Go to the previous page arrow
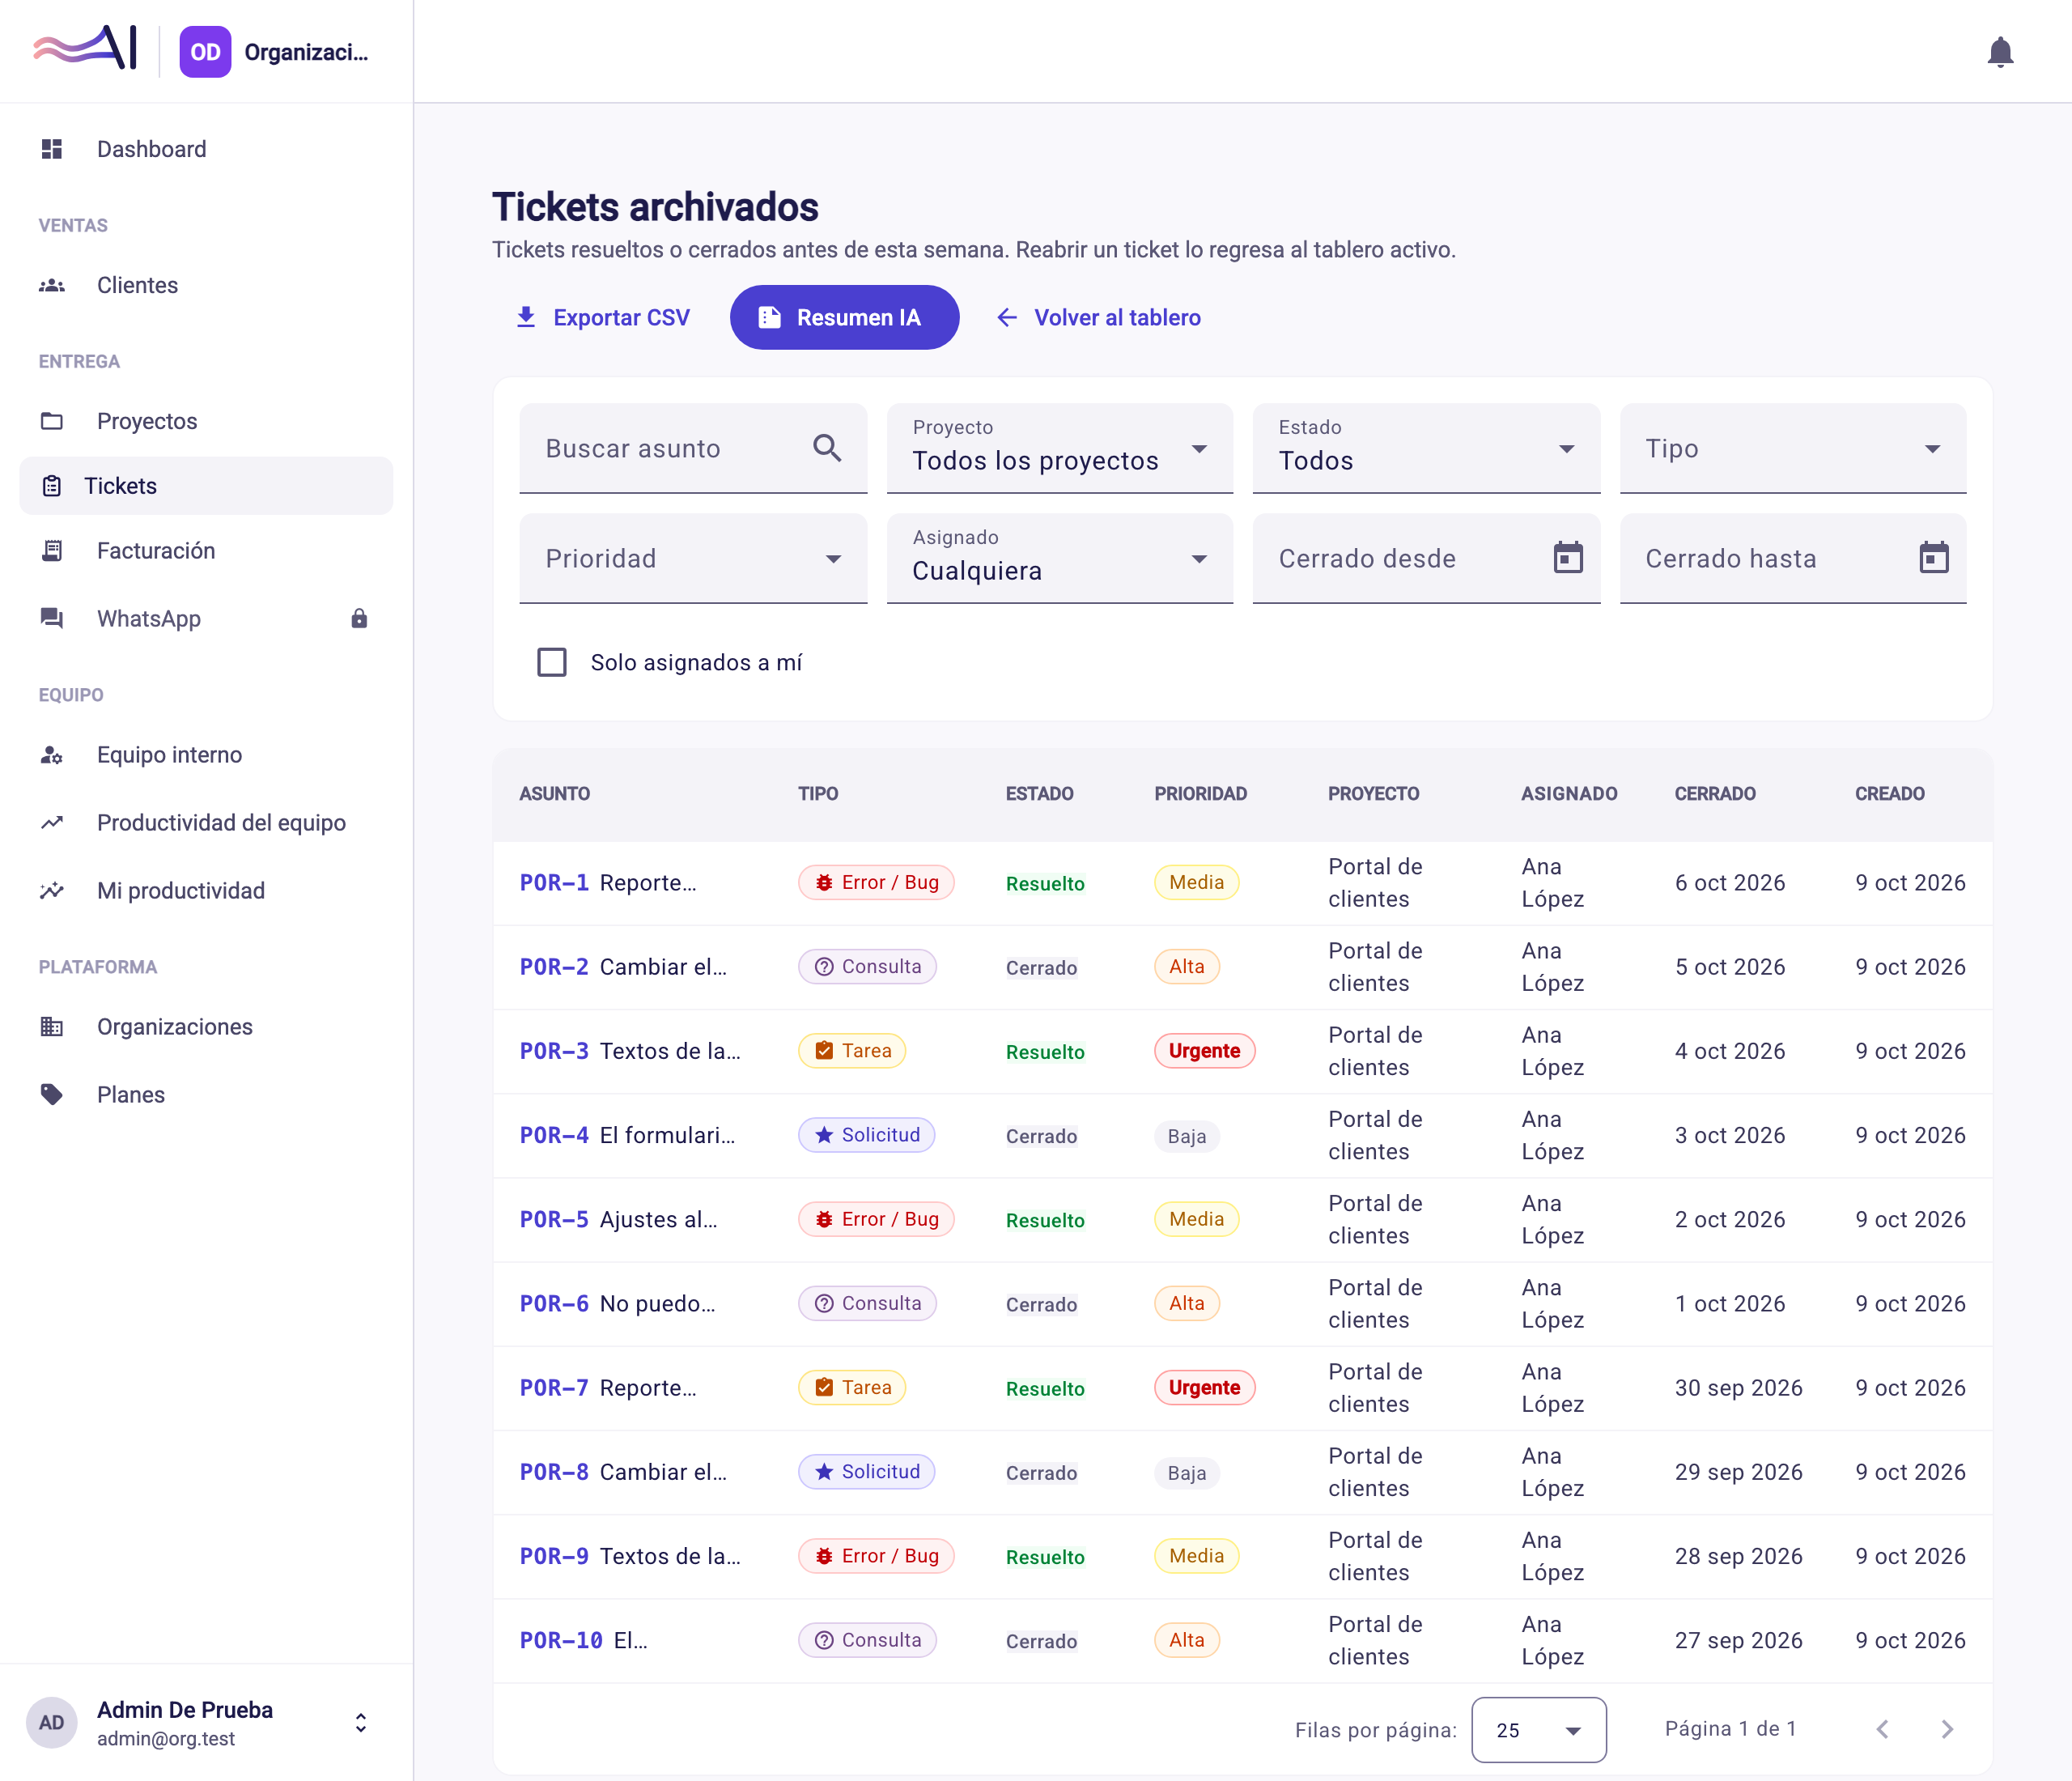This screenshot has height=1781, width=2072. point(1882,1729)
